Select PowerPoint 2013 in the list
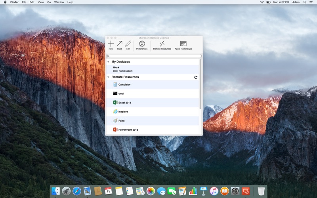Screen dimensions: 317x198 point(128,129)
